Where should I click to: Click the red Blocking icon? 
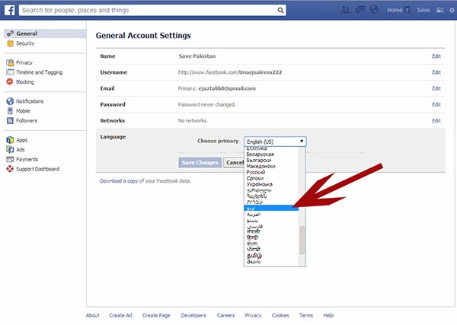tap(10, 82)
